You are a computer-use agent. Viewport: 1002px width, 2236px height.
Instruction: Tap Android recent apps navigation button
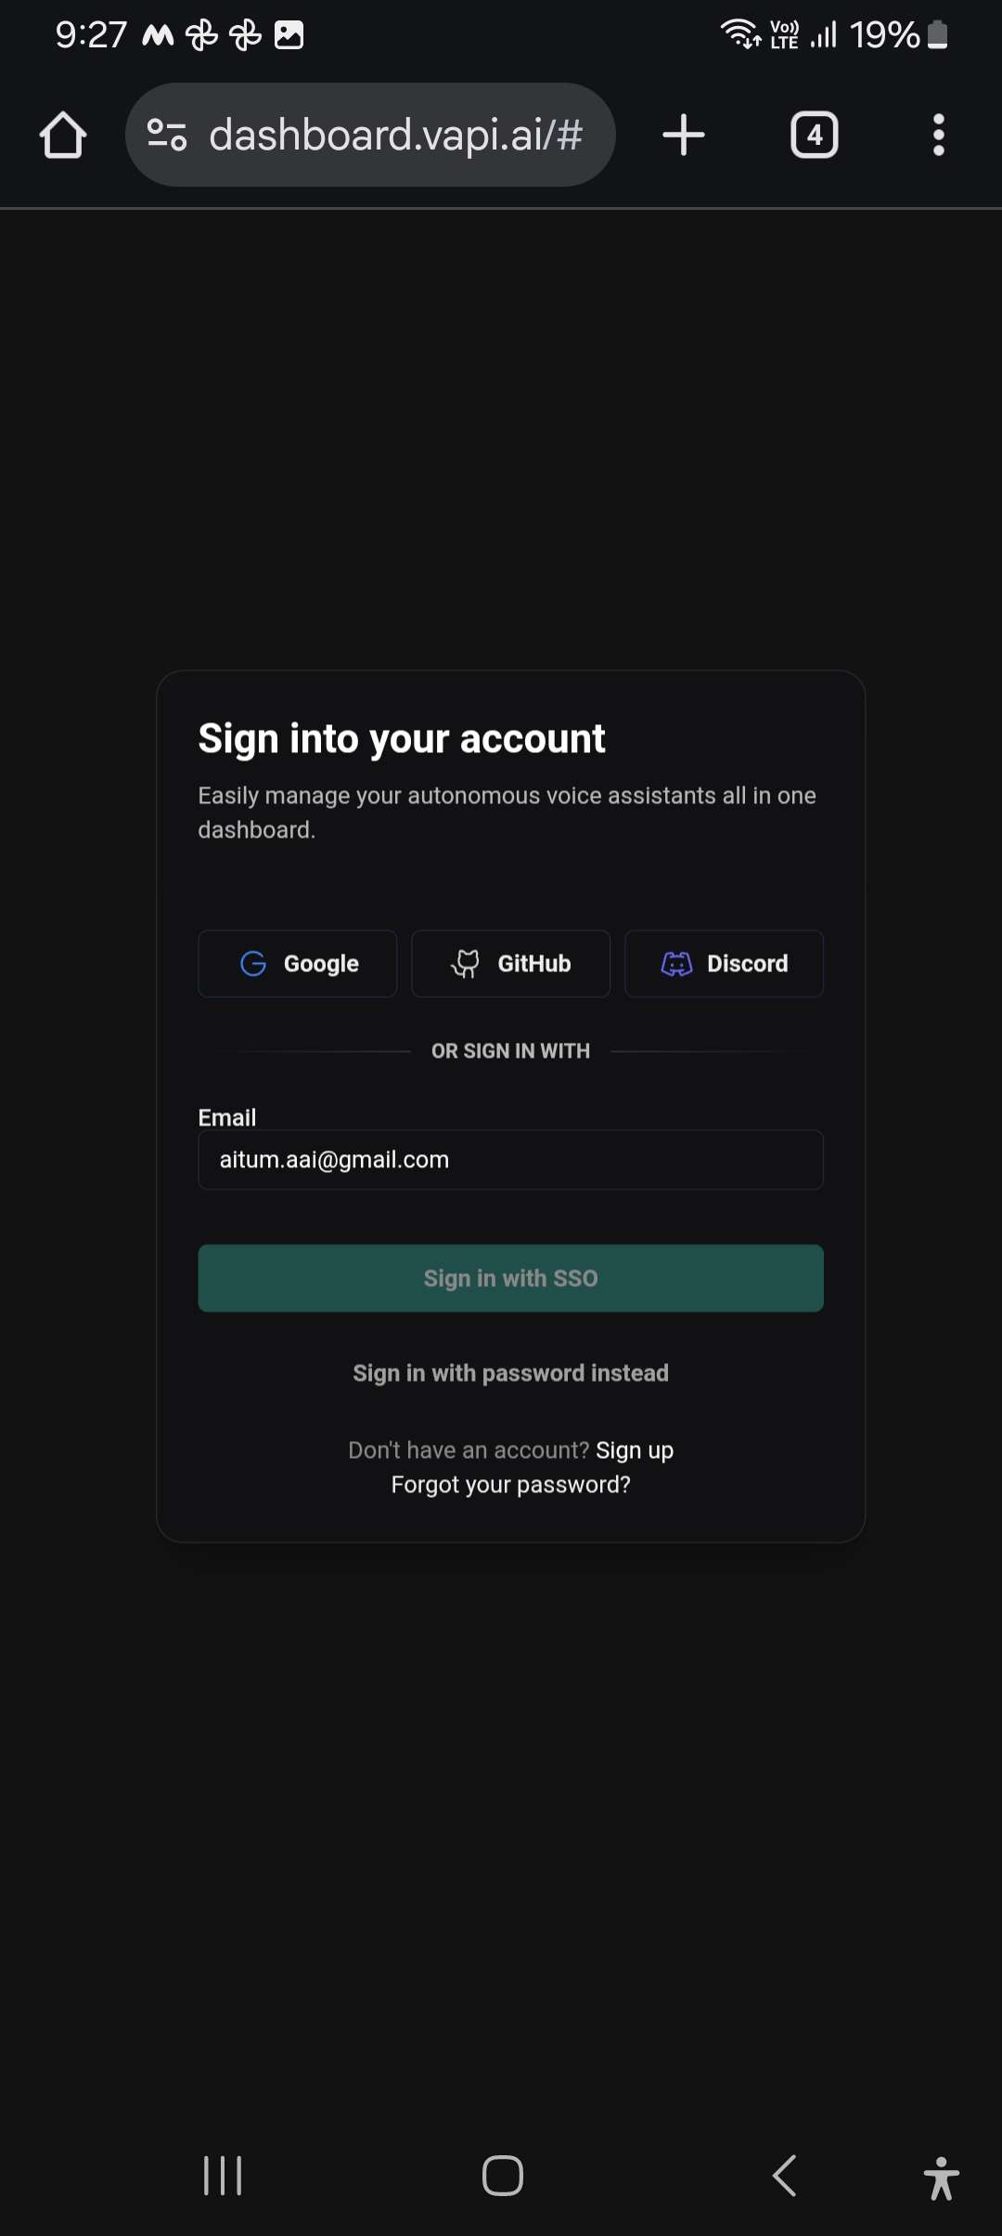pos(223,2176)
